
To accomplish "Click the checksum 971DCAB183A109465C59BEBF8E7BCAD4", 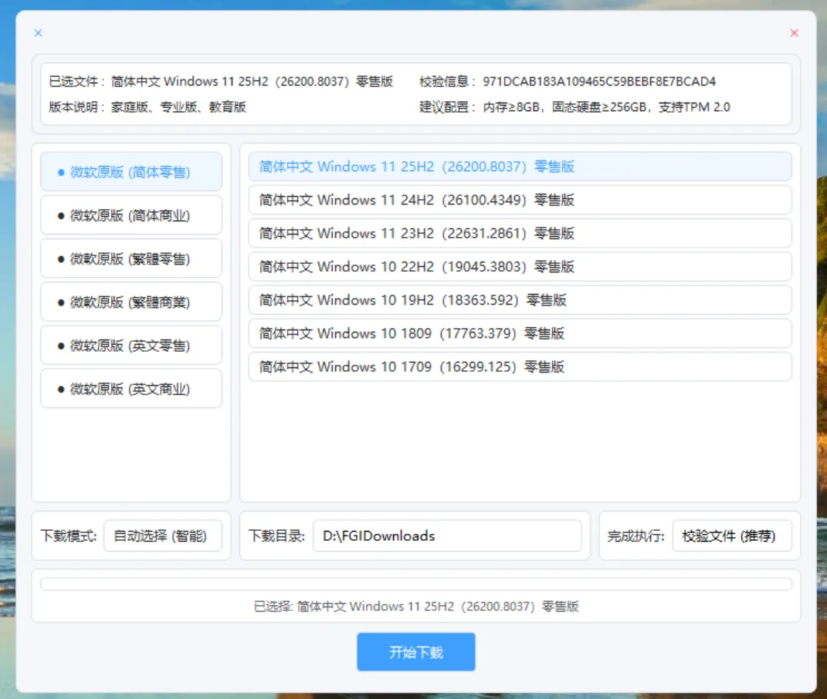I will click(x=599, y=81).
